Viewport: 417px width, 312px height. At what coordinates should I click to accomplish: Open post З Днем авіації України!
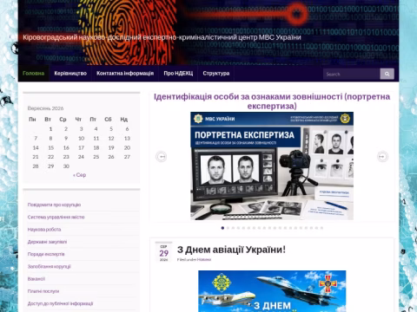click(231, 250)
